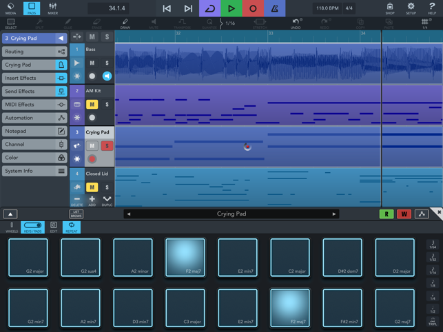Unmute the AM Kit track
Screen dimensions: 443x332
pyautogui.click(x=92, y=105)
